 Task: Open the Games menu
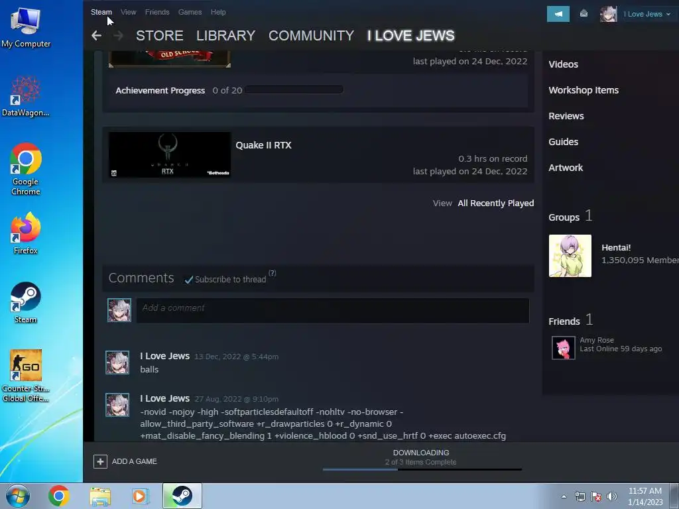tap(190, 12)
